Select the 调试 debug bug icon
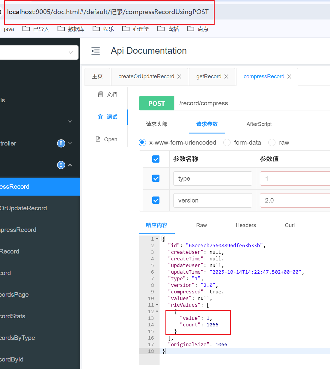 click(100, 117)
